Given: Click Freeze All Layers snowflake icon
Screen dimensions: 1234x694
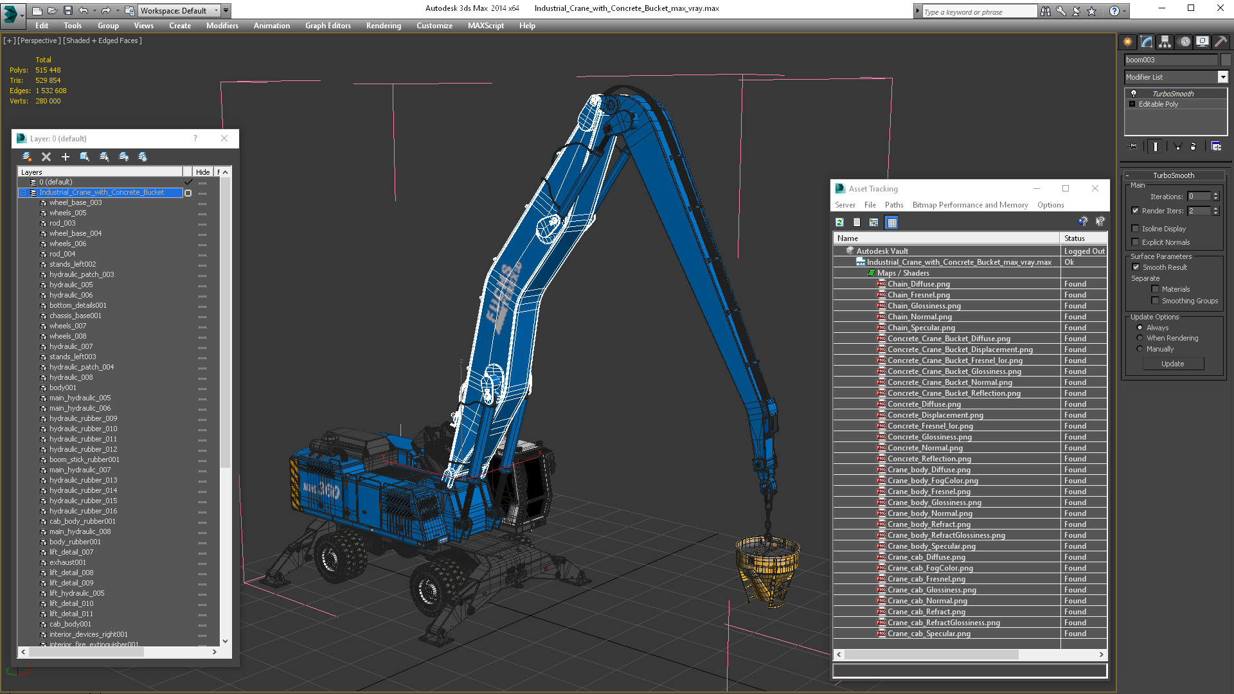Looking at the screenshot, I should point(143,157).
